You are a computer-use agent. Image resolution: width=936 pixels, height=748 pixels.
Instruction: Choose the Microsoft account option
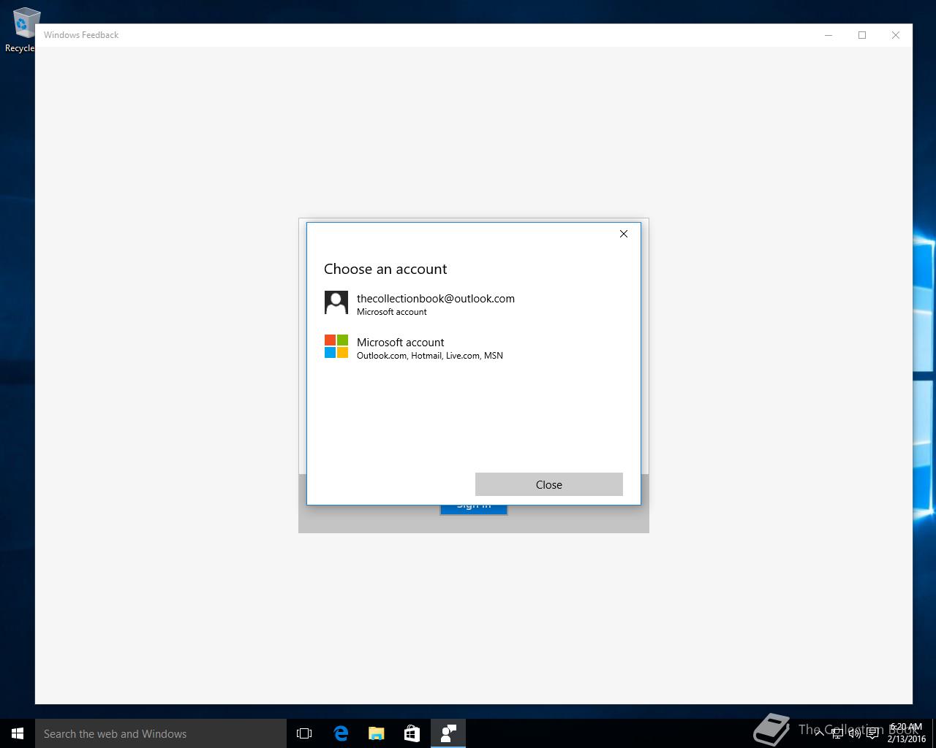(x=473, y=347)
